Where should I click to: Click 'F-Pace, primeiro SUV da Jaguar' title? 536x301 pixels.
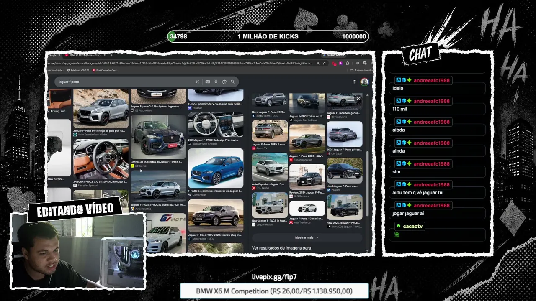click(215, 104)
